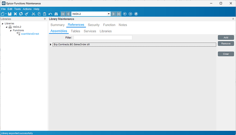The width and height of the screenshot is (236, 135).
Task: Open the scanMakeDirect function
Action: [30, 34]
